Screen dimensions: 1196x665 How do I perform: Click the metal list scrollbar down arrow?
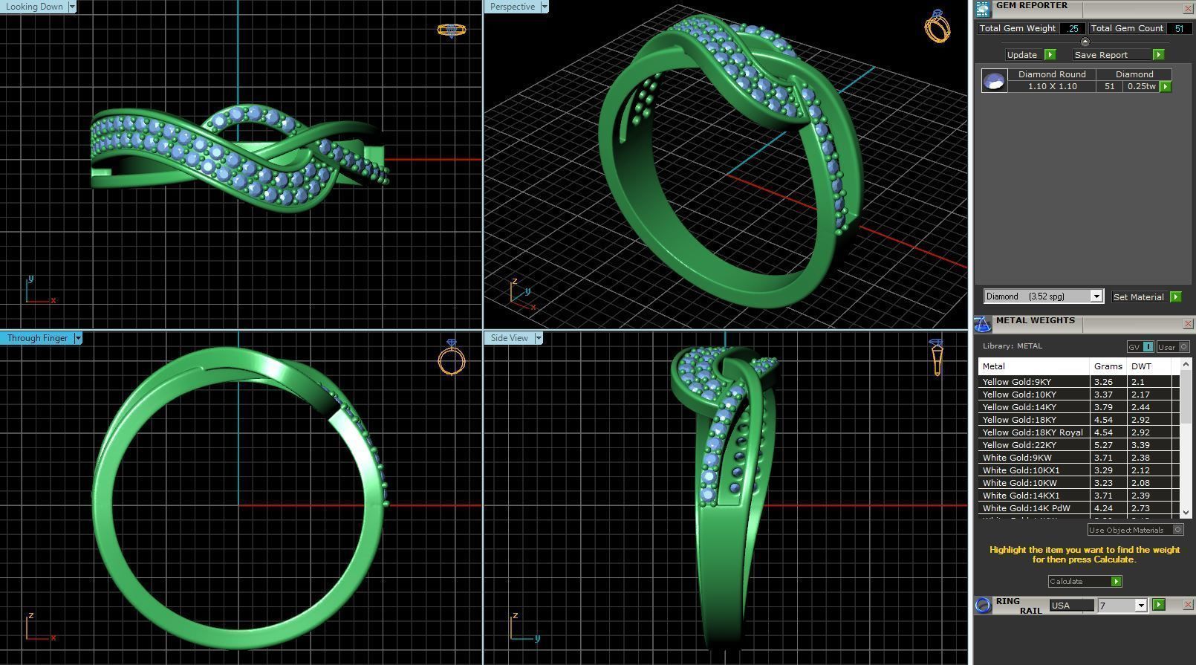point(1186,513)
